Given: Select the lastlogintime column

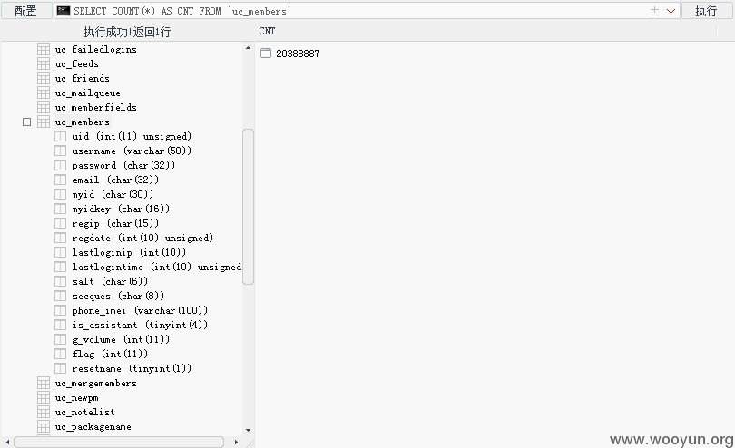Looking at the screenshot, I should (x=157, y=268).
